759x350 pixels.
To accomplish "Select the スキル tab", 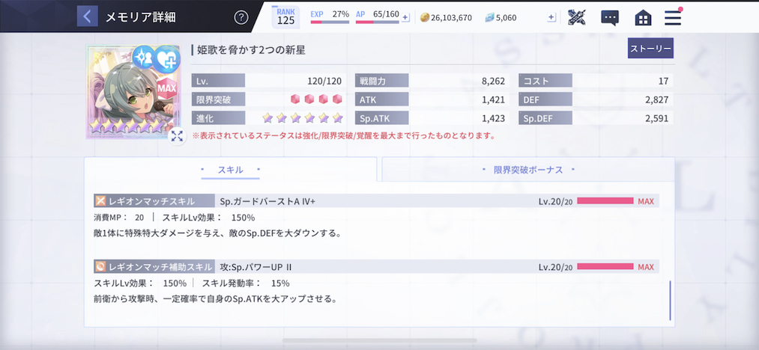I will coord(231,170).
